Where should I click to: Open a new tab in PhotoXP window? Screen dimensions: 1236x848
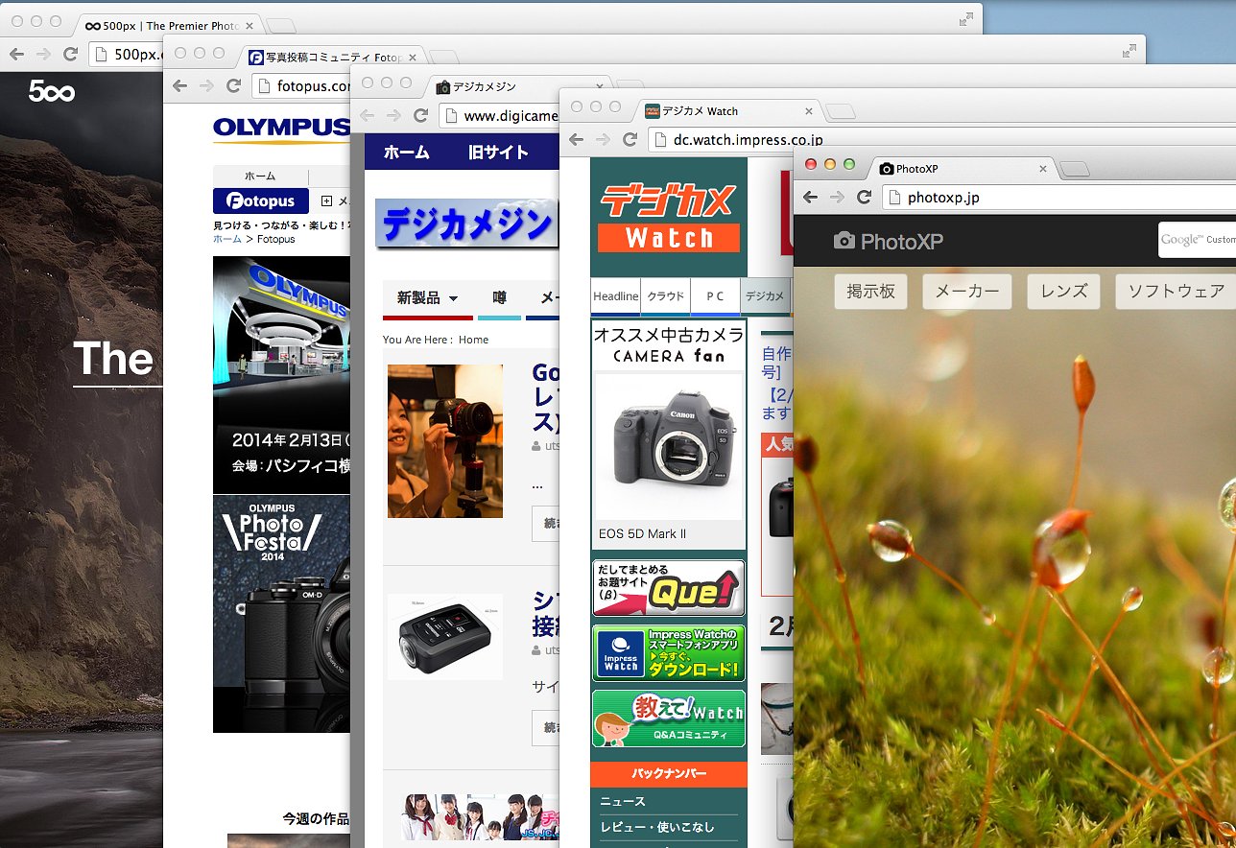1075,170
